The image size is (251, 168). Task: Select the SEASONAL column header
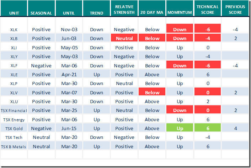(x=41, y=13)
